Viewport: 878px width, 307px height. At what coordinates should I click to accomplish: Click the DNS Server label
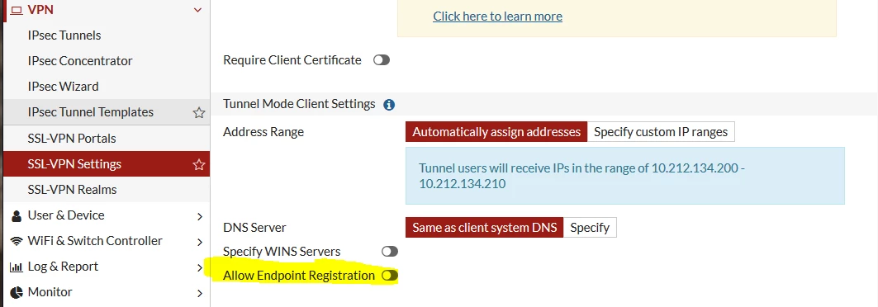click(x=254, y=228)
